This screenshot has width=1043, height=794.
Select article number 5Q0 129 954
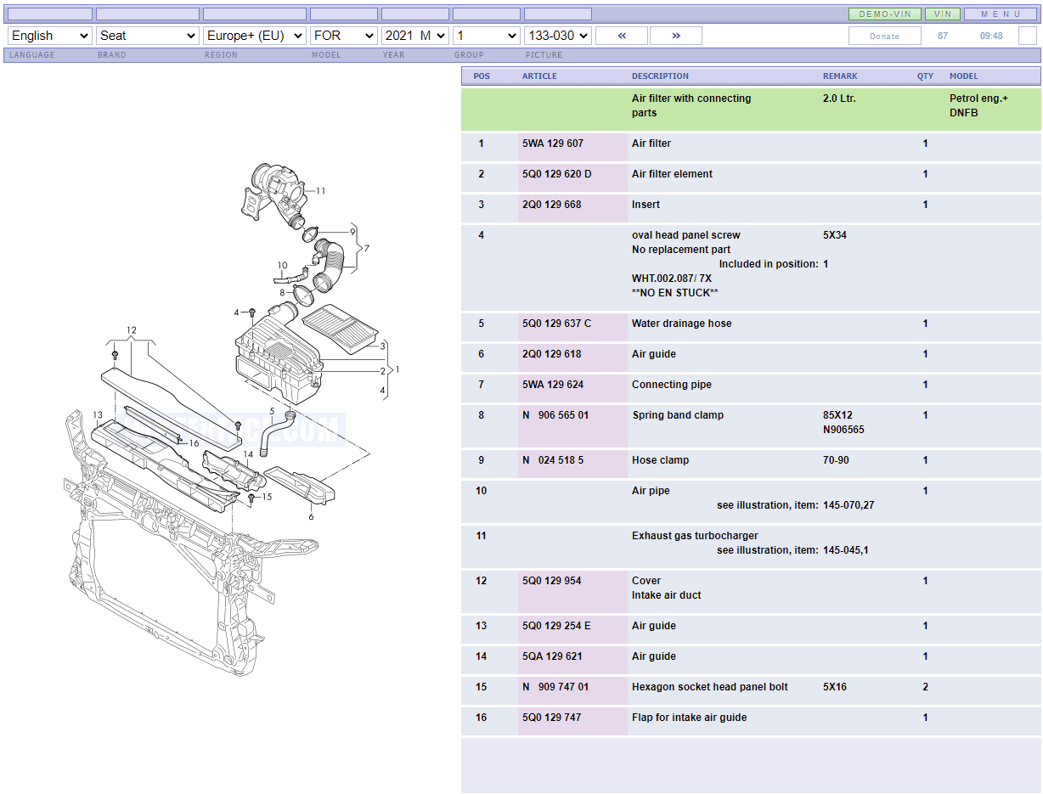click(552, 581)
